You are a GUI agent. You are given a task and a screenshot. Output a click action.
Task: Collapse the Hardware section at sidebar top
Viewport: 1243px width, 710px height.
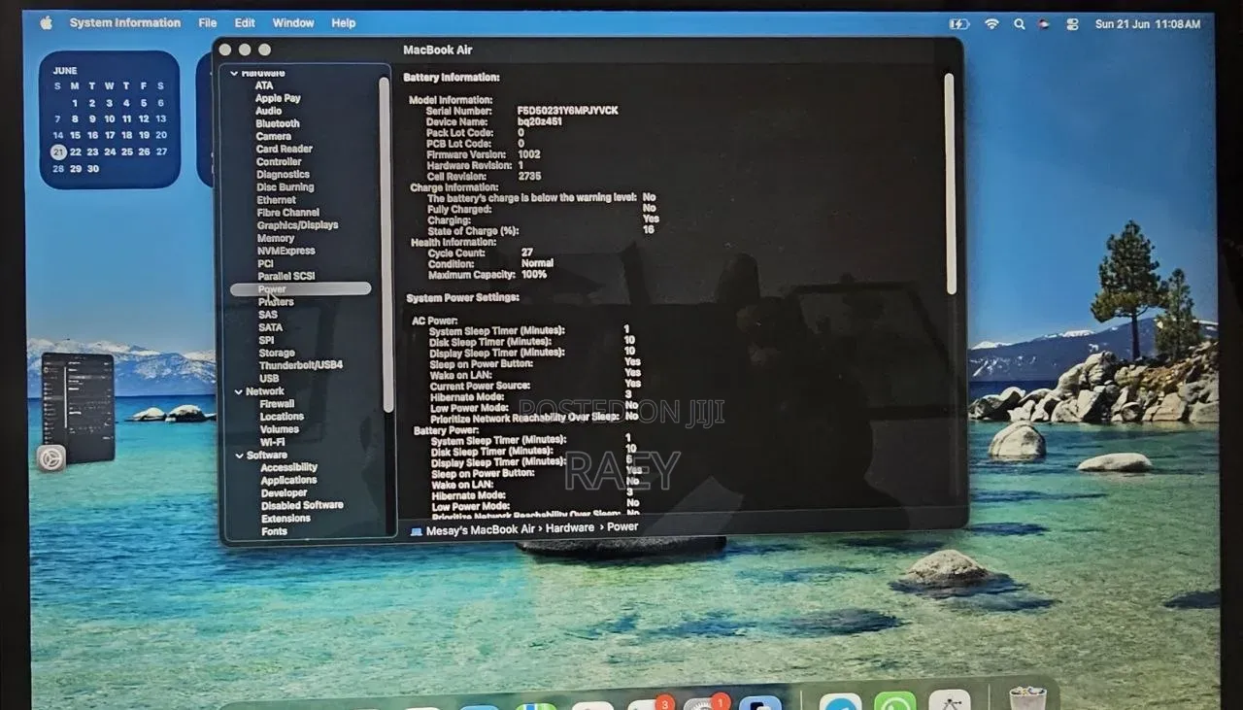234,73
